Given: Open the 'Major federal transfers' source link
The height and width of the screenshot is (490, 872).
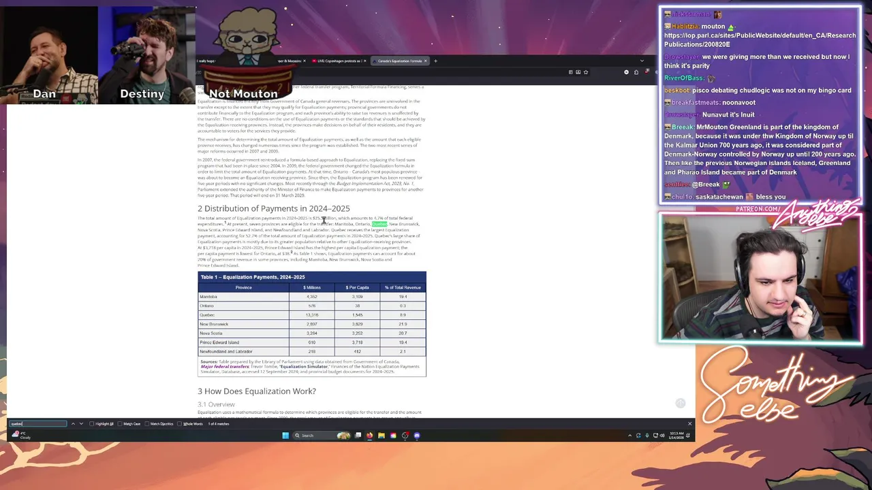Looking at the screenshot, I should coord(225,367).
